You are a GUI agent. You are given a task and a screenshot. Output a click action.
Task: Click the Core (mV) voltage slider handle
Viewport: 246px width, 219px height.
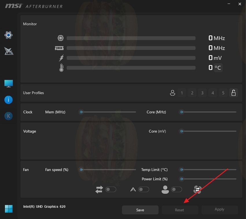pos(181,131)
